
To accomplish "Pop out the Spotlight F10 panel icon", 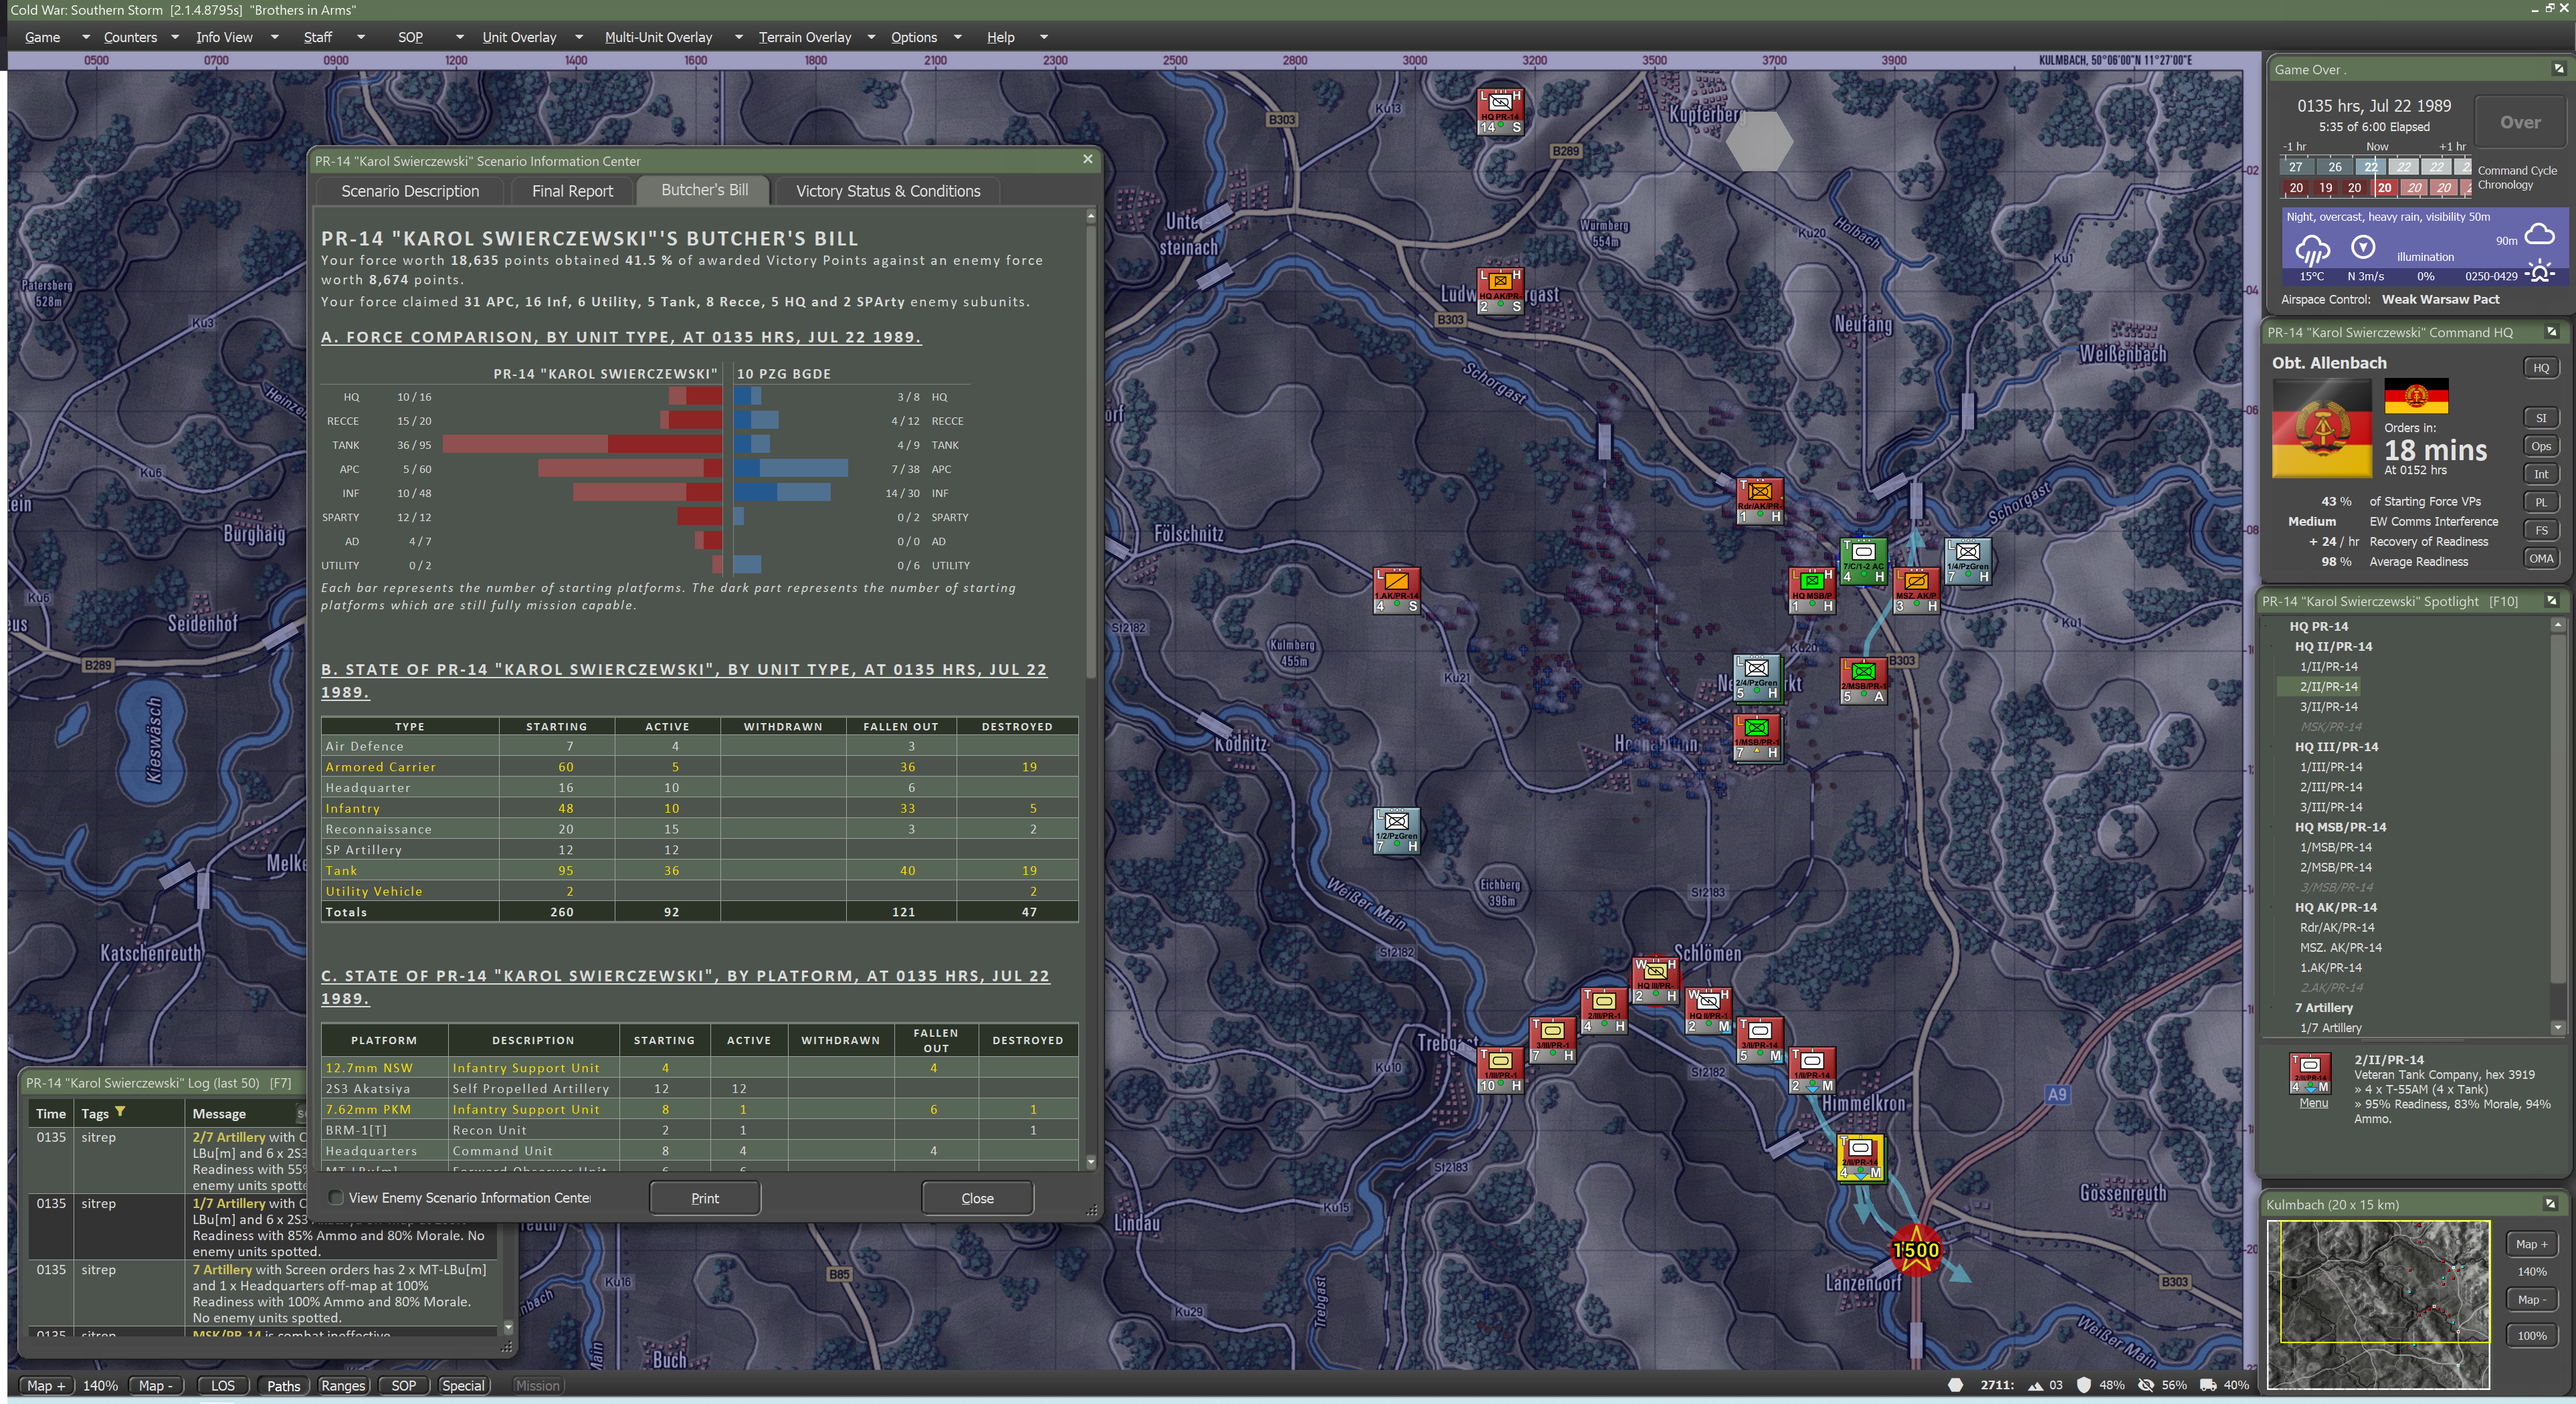I will pos(2551,601).
